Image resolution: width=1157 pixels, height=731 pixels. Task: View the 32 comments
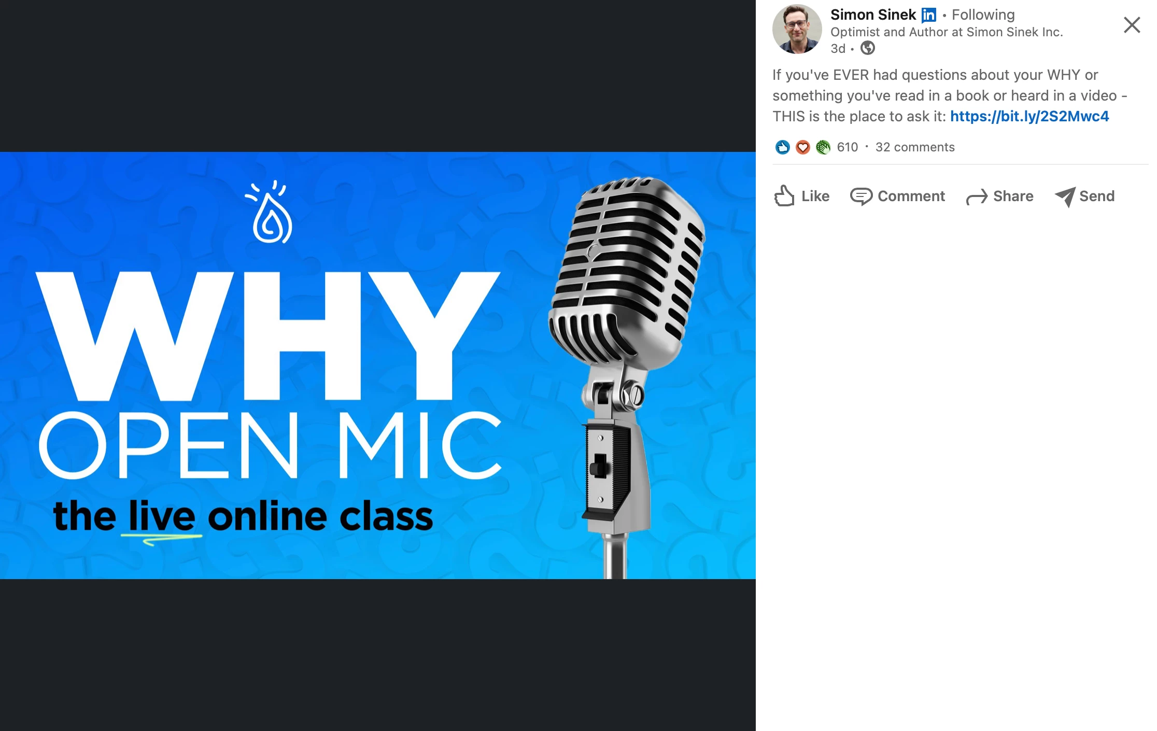[x=915, y=147]
